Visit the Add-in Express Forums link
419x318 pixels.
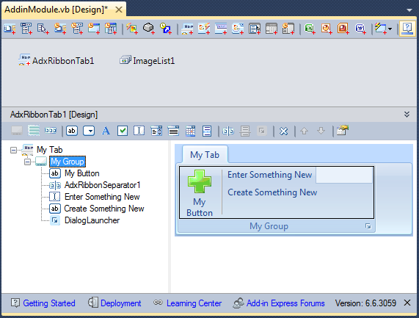pyautogui.click(x=285, y=303)
